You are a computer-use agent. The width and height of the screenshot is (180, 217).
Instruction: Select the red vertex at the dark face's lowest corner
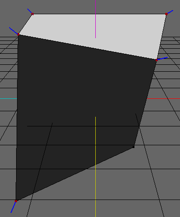tap(16, 201)
